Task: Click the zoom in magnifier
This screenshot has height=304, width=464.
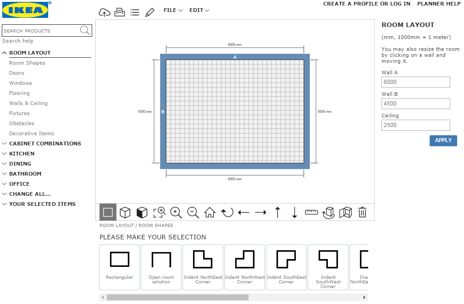Action: 176,212
